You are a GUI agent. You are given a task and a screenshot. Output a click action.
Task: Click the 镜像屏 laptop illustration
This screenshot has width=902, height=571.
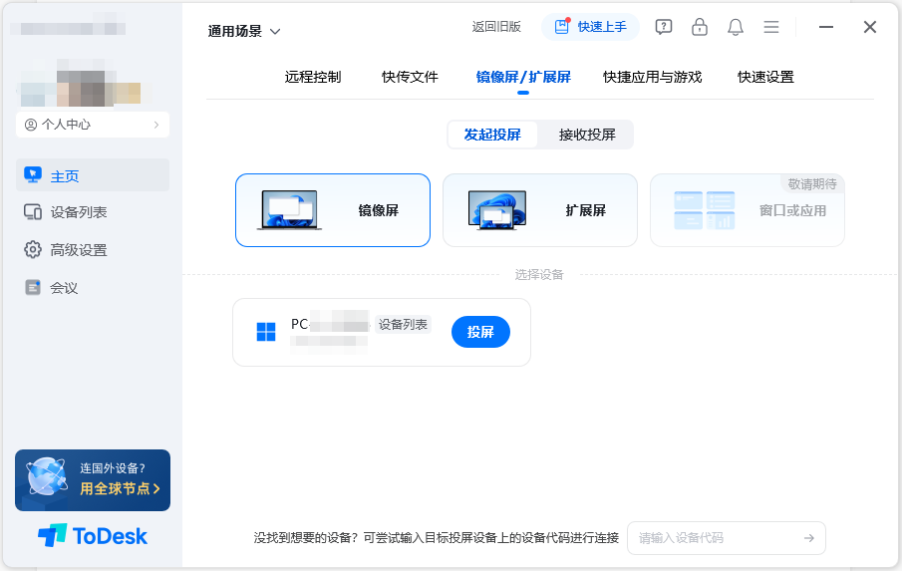tap(289, 210)
